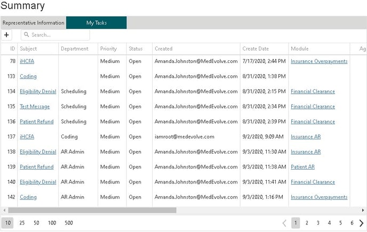The width and height of the screenshot is (367, 232).
Task: Open iHCFA link for task 78
Action: coord(27,61)
